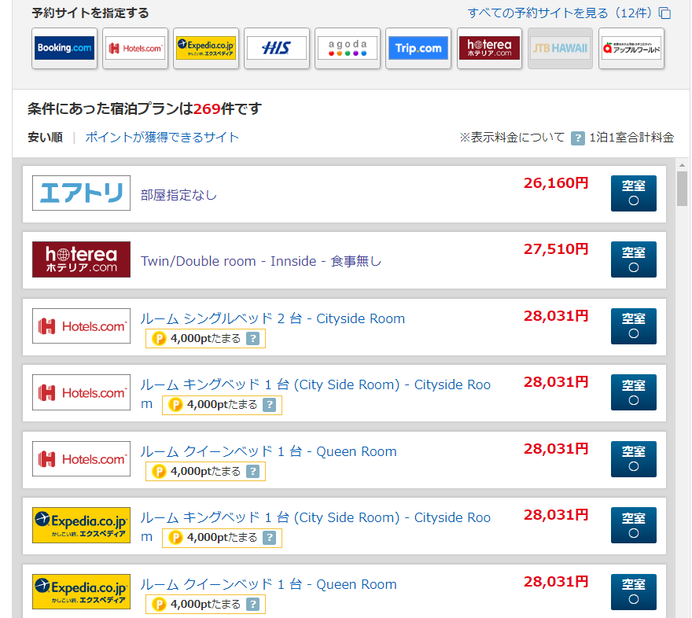Open Hotels.com クイーンベッド 1 台 Queen Room plan
The image size is (692, 618).
(268, 451)
